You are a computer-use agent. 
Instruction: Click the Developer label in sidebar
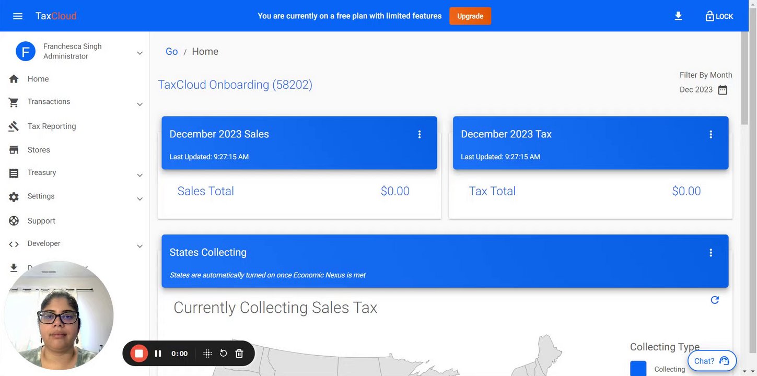click(x=44, y=244)
